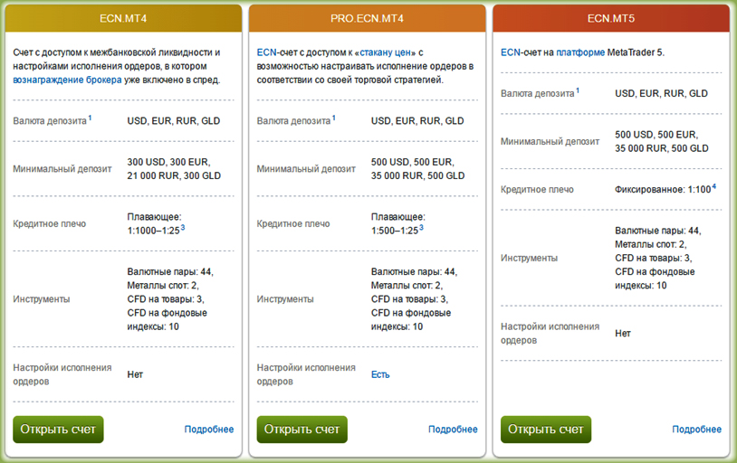Open account for PRO.ECN.MT4
Viewport: 737px width, 463px height.
click(301, 429)
